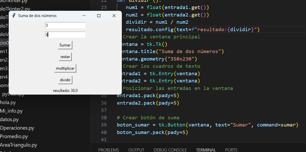Select the DEBUG CONSOLE tab
Viewport: 306px width, 152px height.
pos(170,150)
